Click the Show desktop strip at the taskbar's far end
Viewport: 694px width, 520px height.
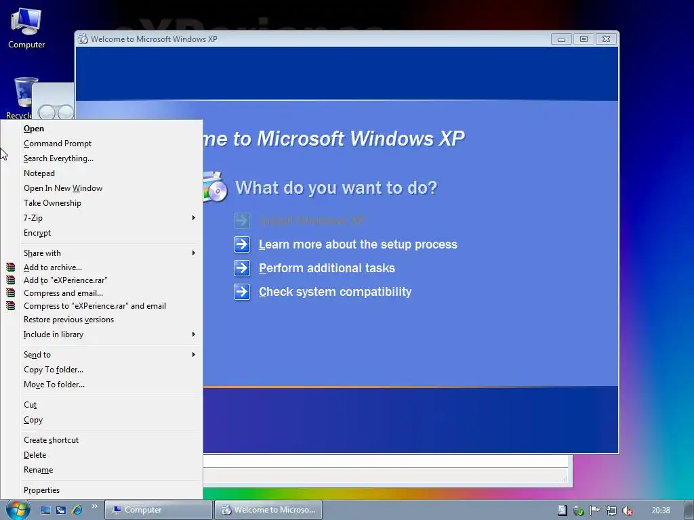coord(689,510)
